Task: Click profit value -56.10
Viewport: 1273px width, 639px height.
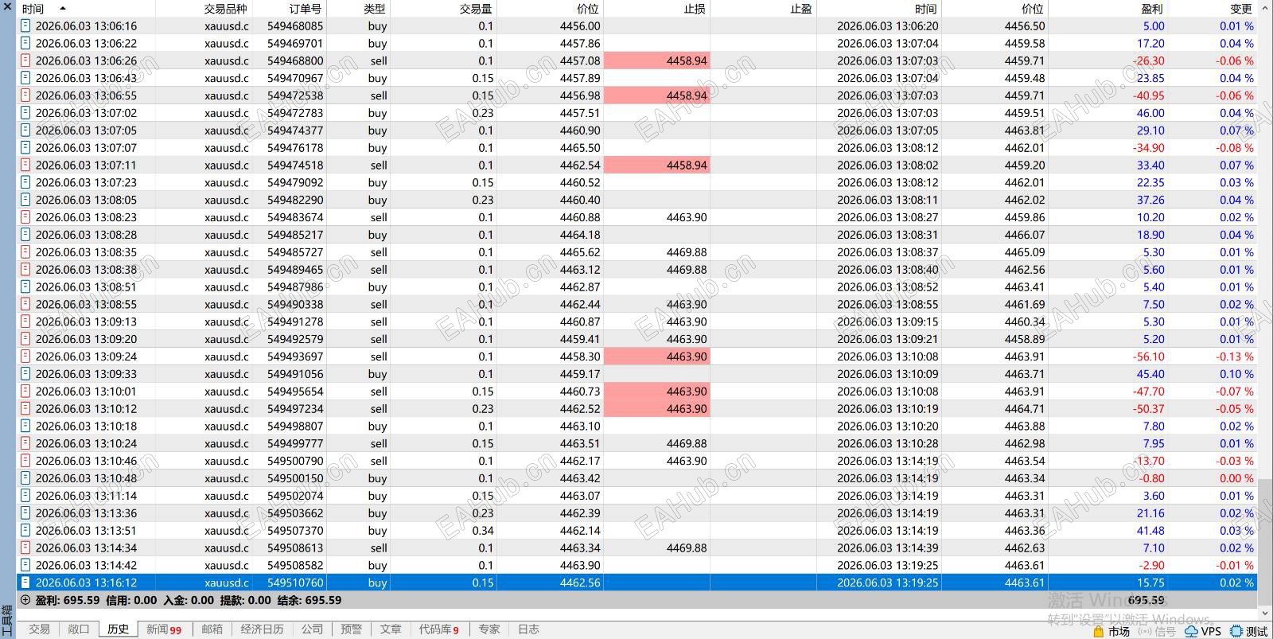Action: coord(1149,357)
